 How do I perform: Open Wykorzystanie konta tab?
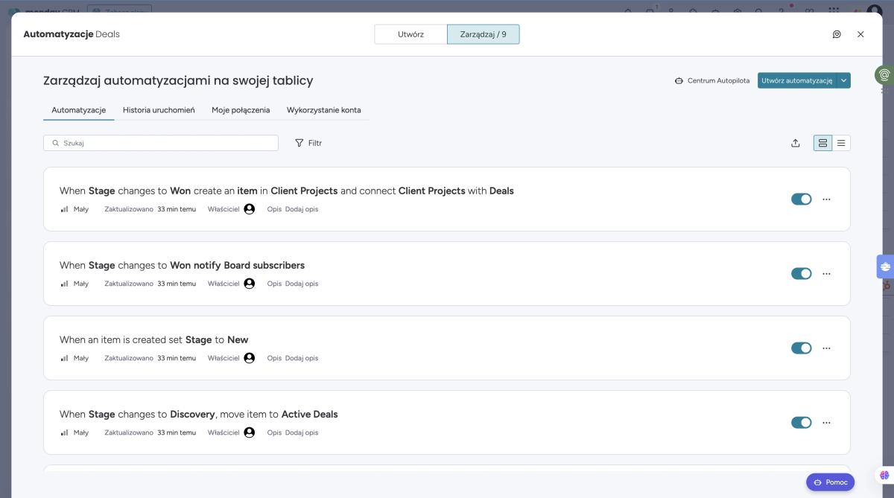[324, 110]
